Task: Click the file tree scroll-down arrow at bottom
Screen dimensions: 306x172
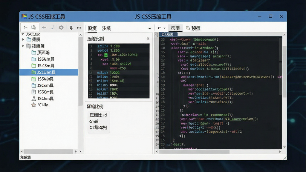Action: [x=81, y=151]
